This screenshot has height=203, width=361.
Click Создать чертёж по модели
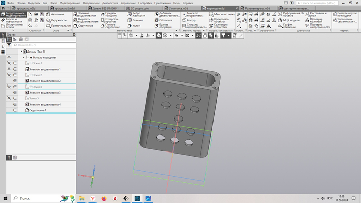345,14
